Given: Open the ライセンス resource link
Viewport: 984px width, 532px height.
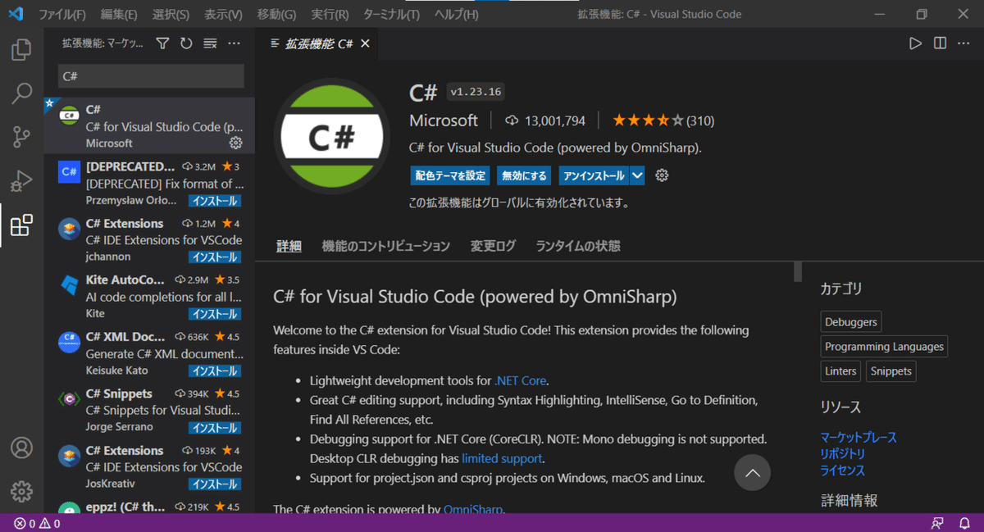Looking at the screenshot, I should (843, 471).
